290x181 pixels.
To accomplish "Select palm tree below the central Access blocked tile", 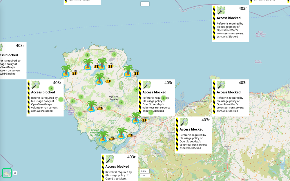I will pos(136,118).
